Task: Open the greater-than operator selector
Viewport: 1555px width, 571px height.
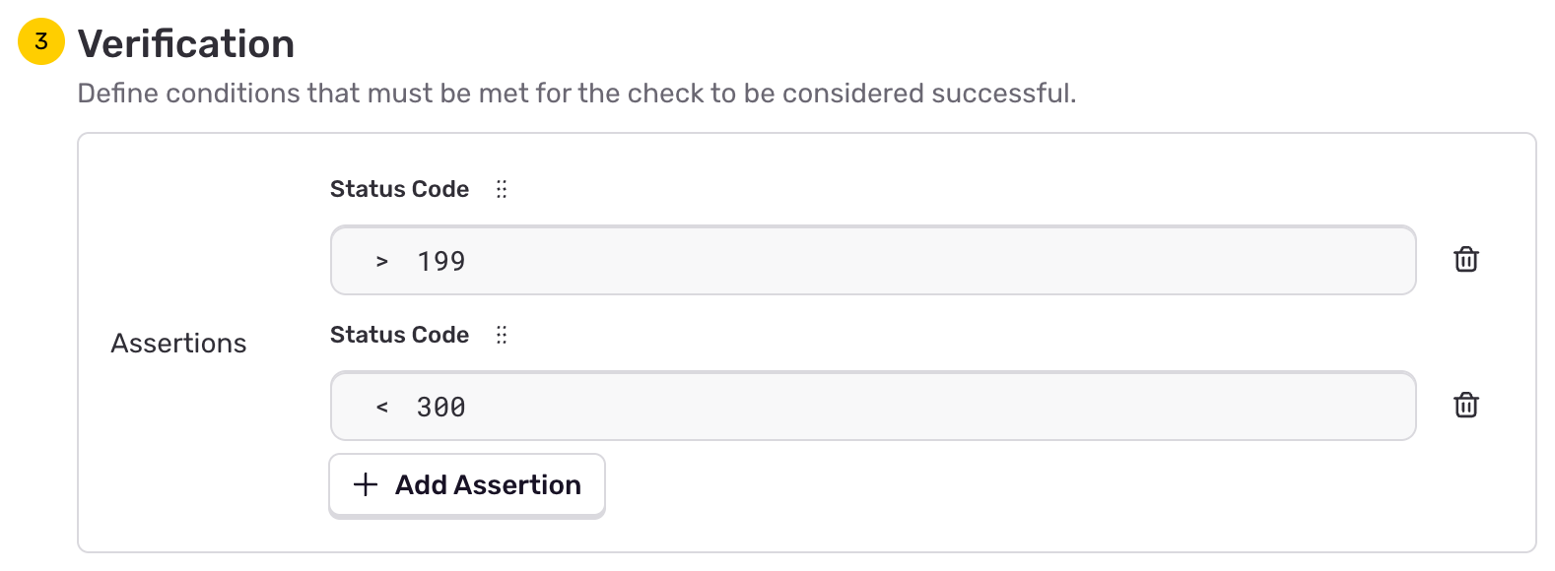Action: (382, 260)
